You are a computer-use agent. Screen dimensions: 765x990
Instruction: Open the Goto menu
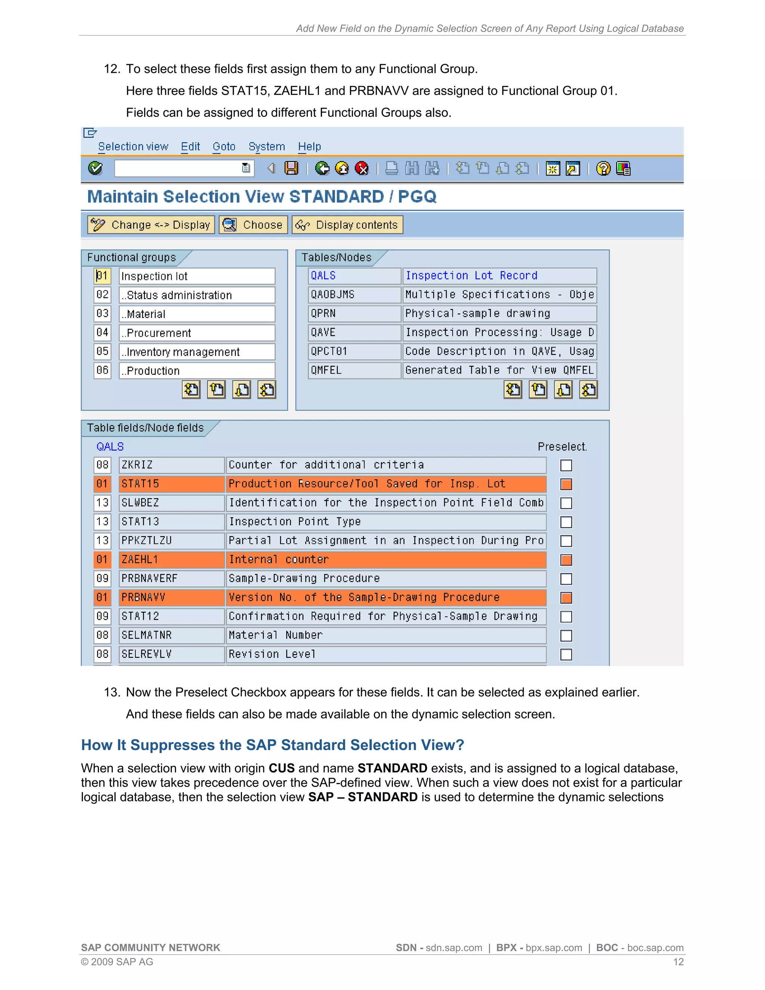click(224, 147)
